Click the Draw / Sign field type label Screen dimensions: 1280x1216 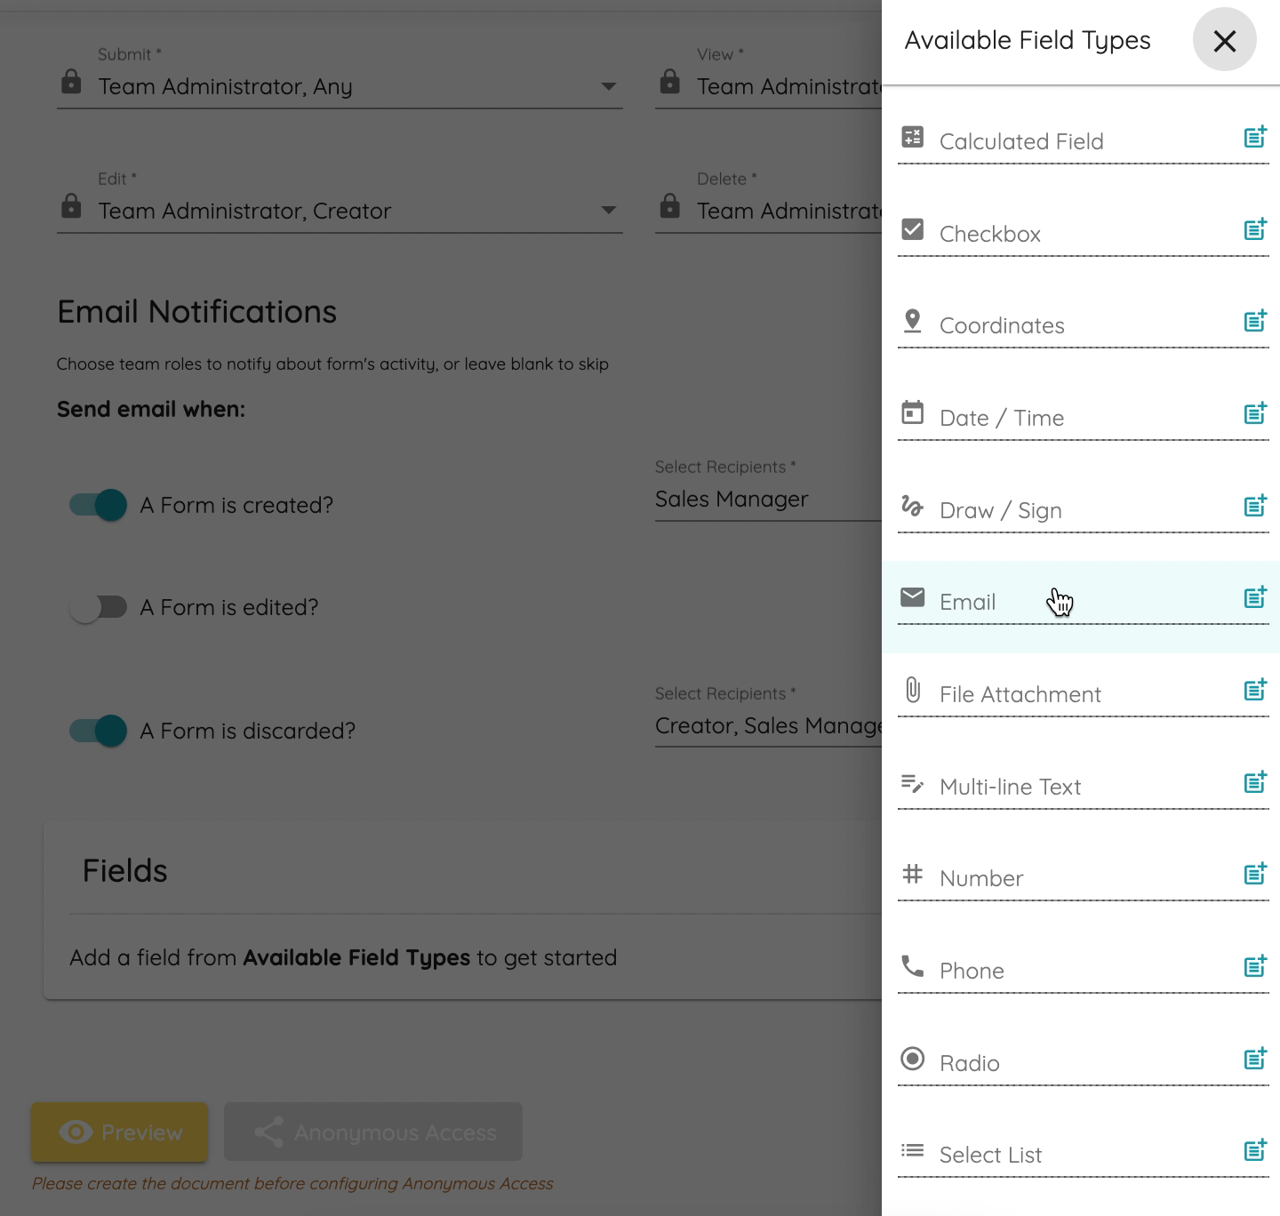click(1000, 510)
